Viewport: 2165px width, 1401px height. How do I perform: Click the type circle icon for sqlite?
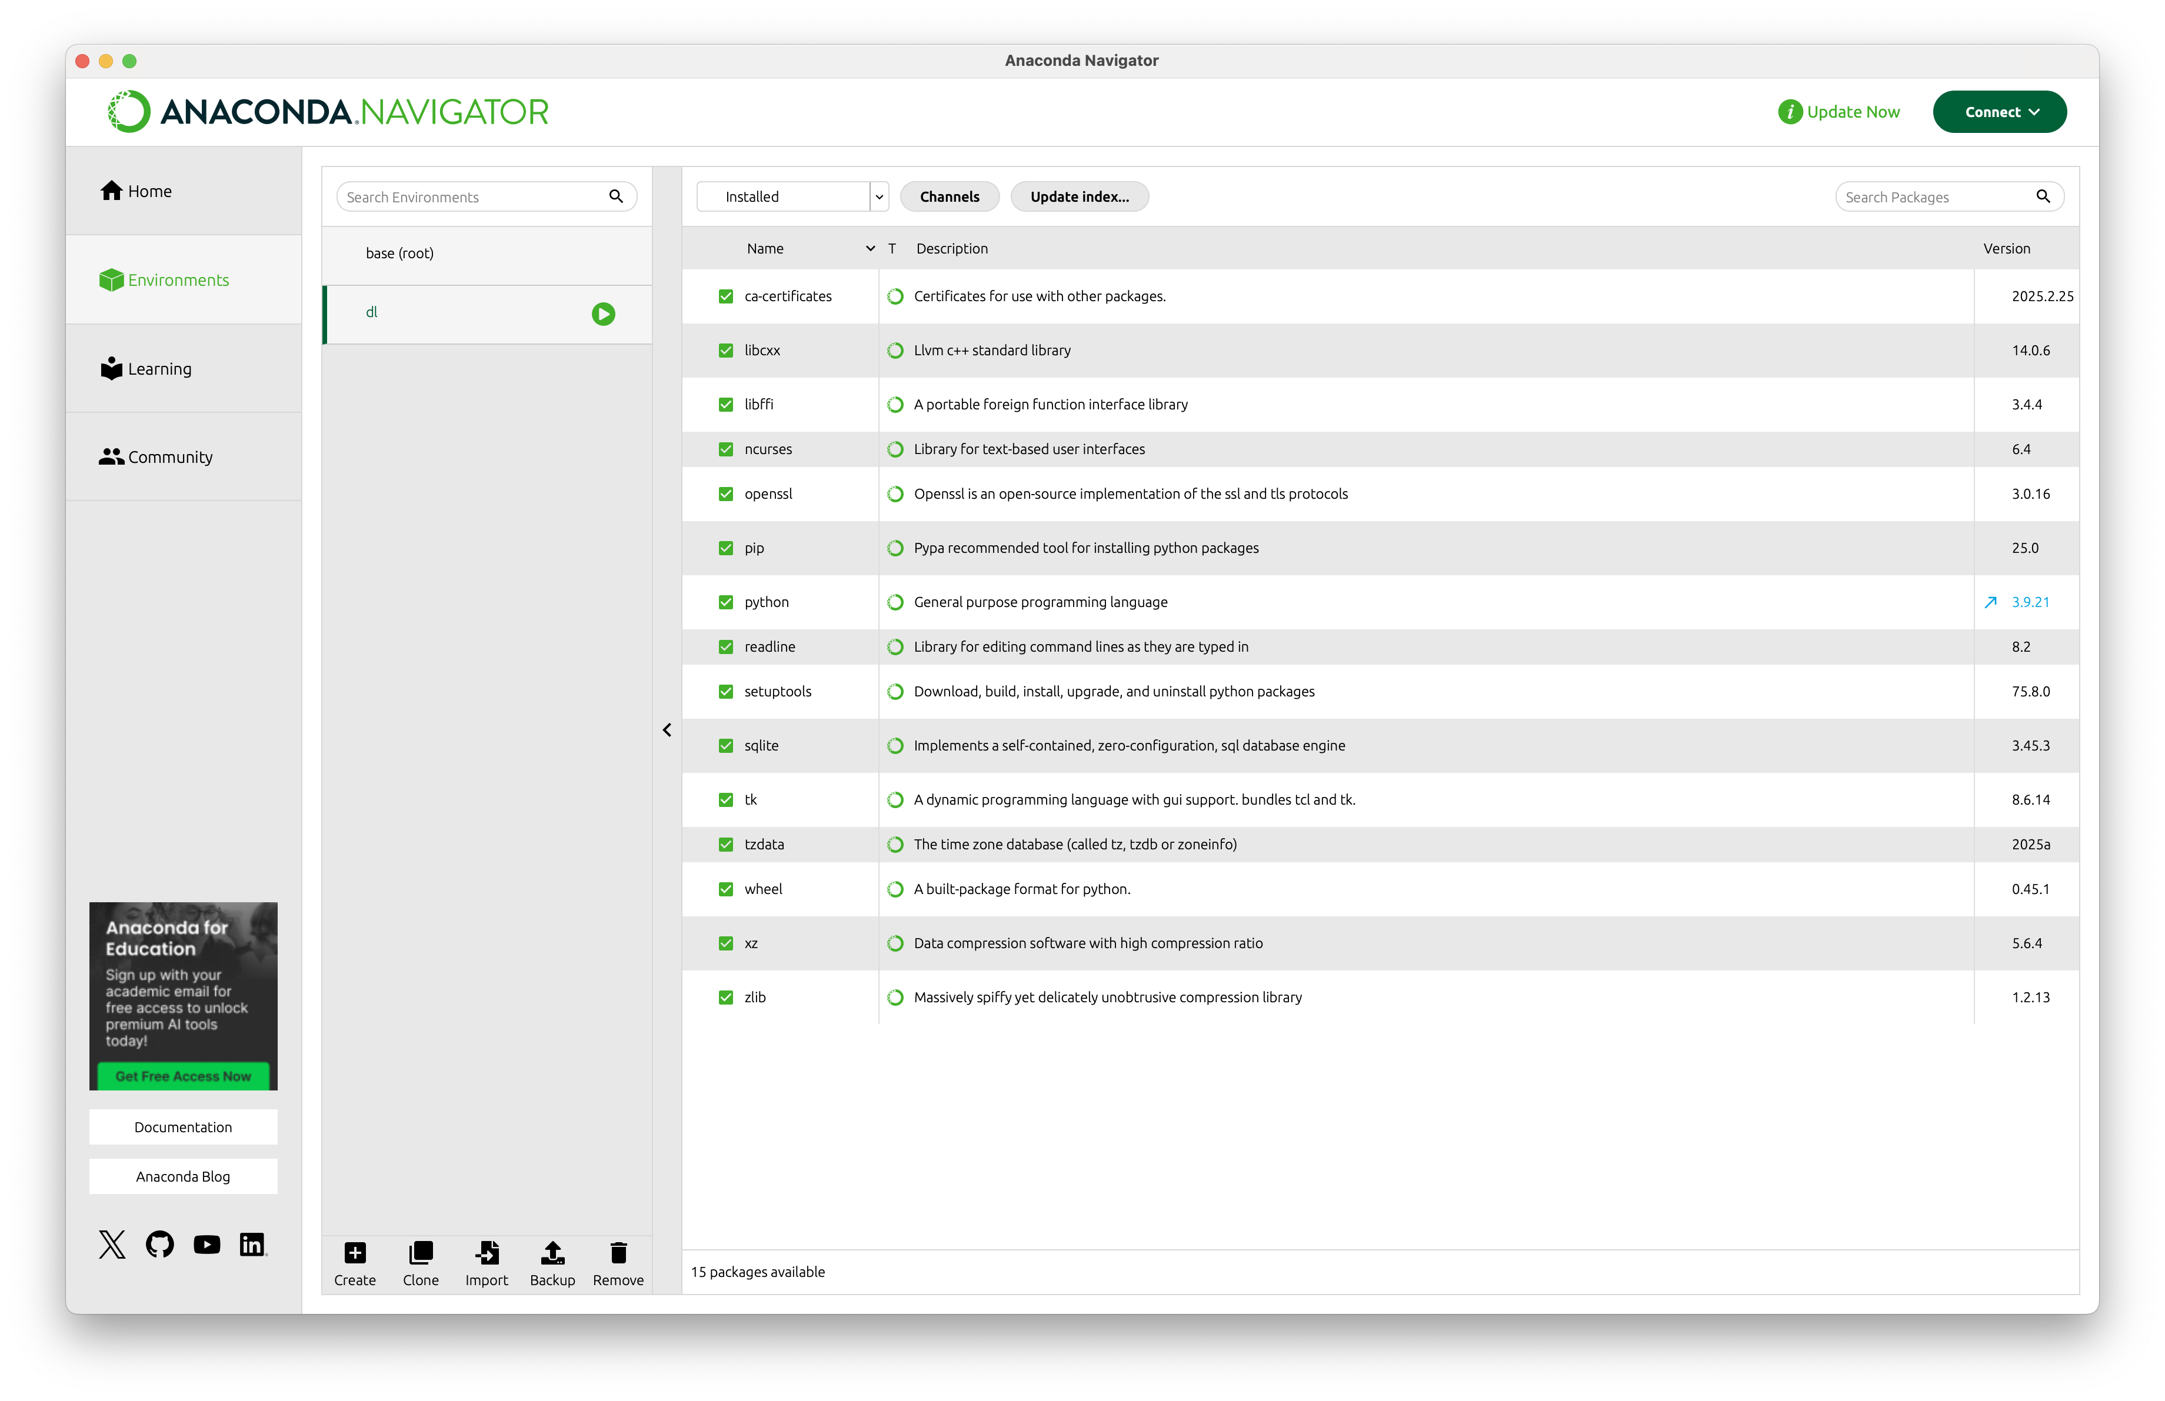pos(895,746)
